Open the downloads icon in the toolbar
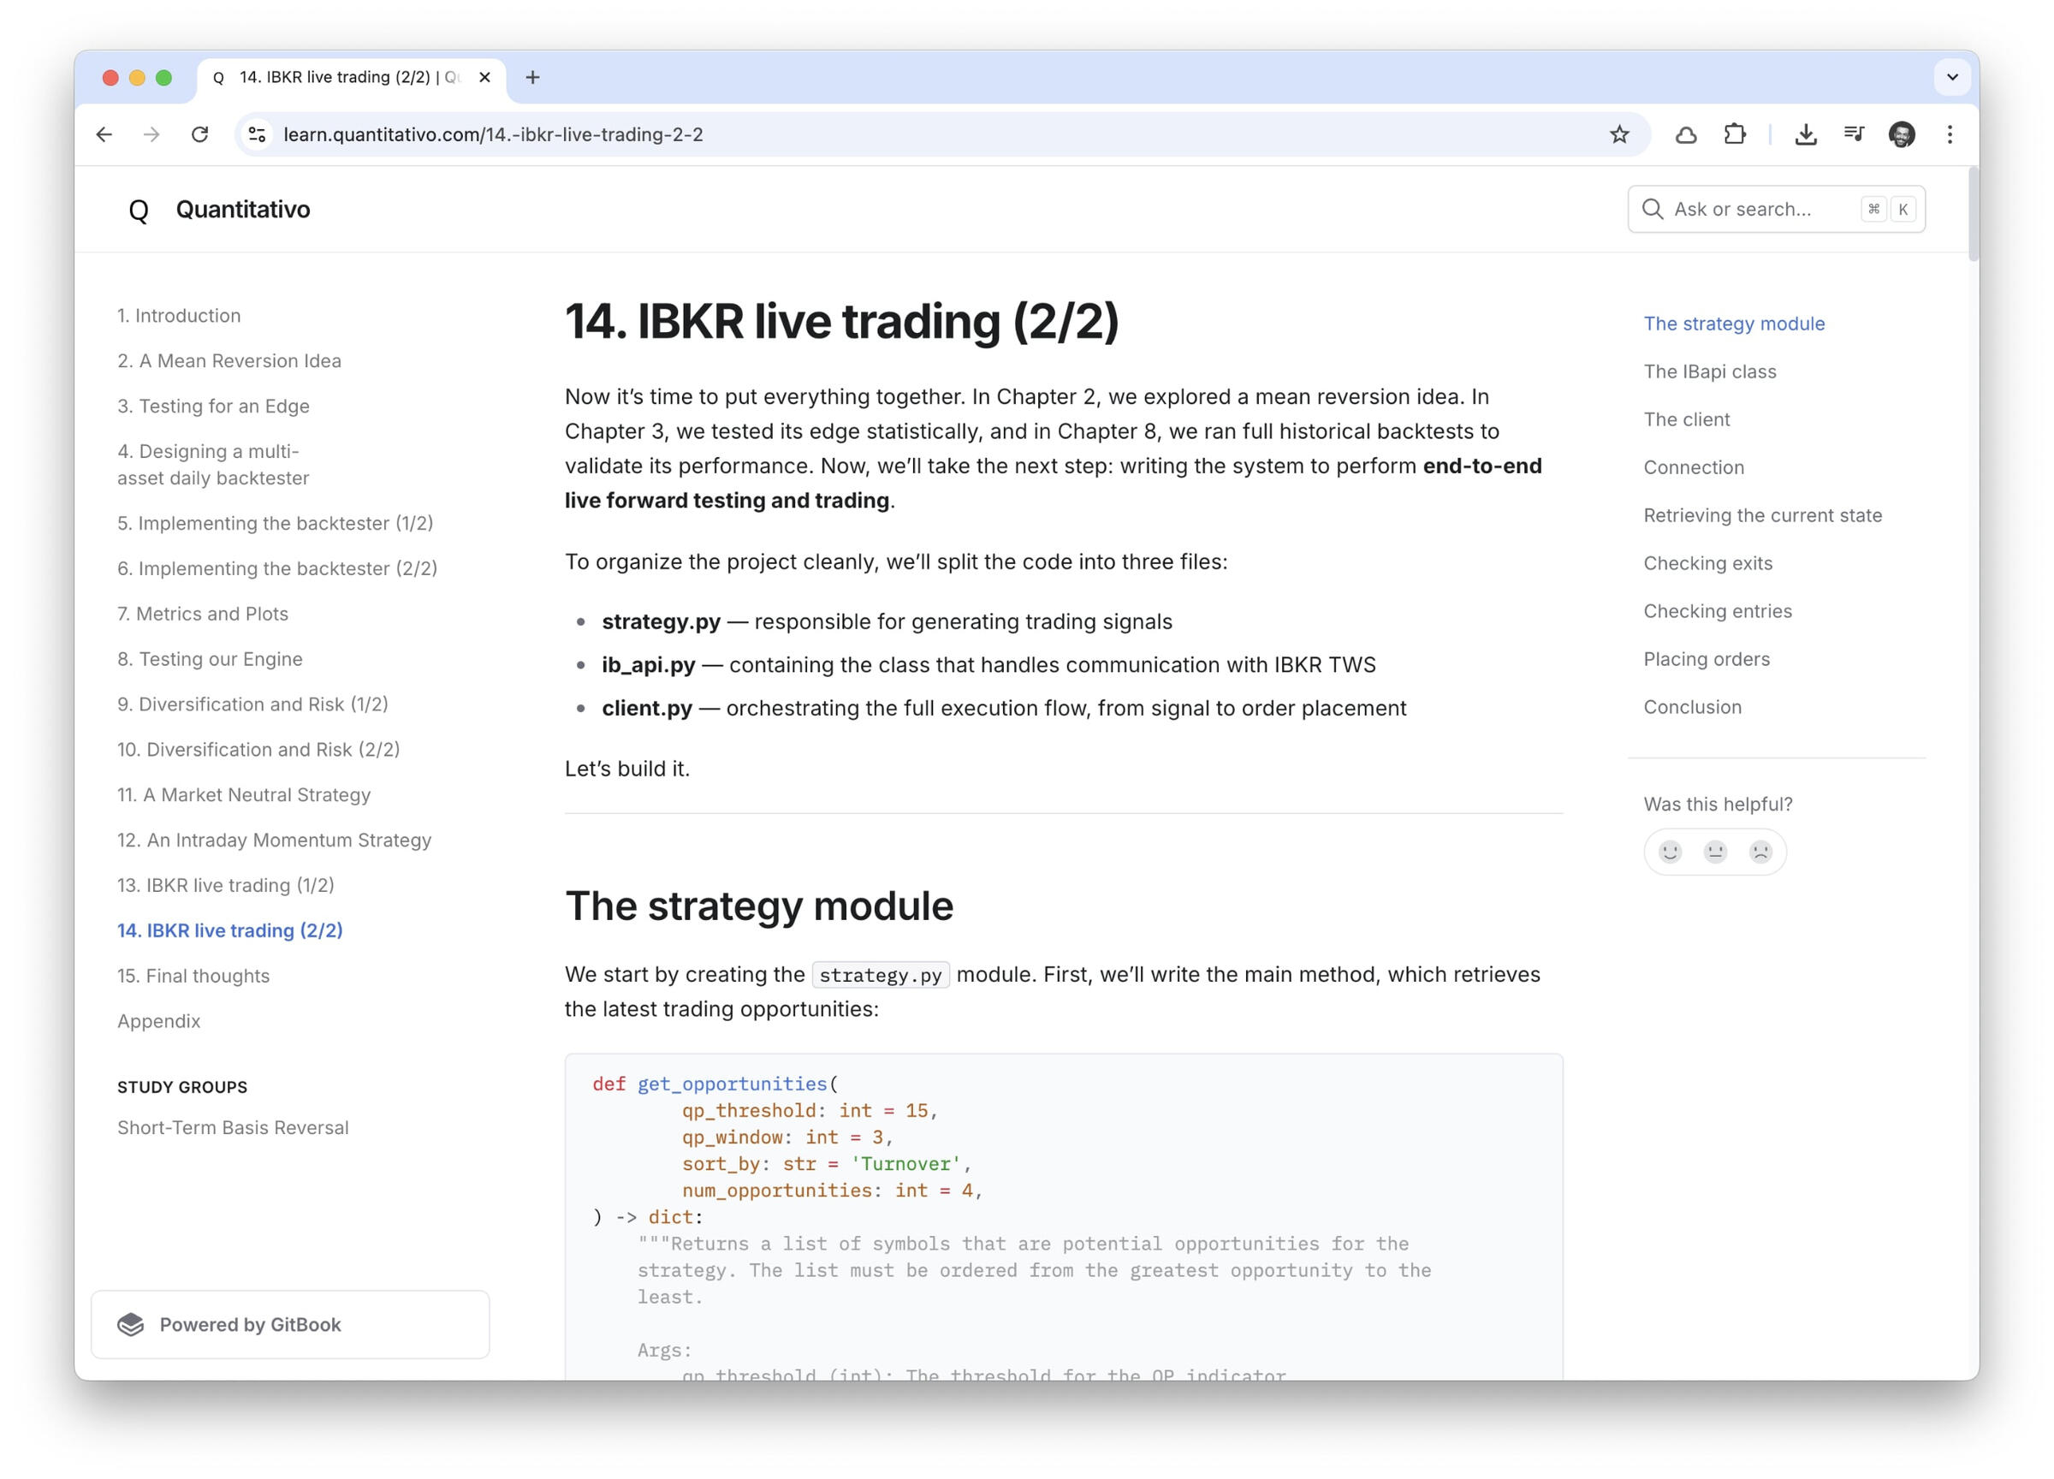 [x=1805, y=135]
